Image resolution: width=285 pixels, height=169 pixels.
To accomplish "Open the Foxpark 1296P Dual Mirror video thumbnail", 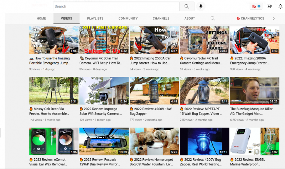I will click(104, 142).
